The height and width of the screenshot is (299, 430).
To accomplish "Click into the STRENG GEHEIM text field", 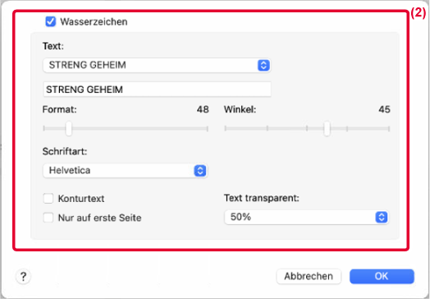I will point(157,90).
